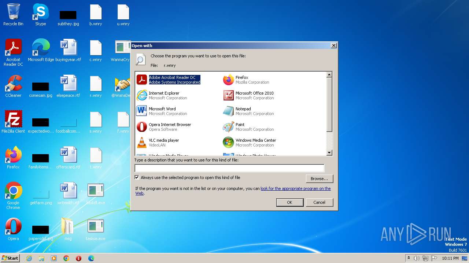Screen dimensions: 469x263
Task: Click the Browse... button
Action: click(319, 179)
